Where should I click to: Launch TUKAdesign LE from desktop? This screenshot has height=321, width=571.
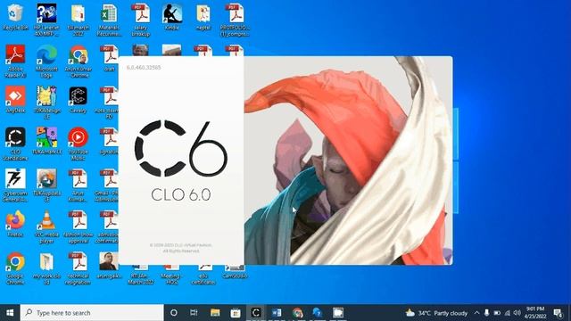point(46,103)
